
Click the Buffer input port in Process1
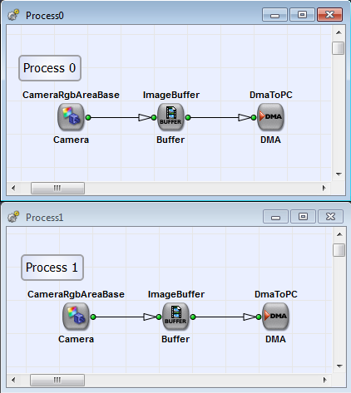coord(159,317)
